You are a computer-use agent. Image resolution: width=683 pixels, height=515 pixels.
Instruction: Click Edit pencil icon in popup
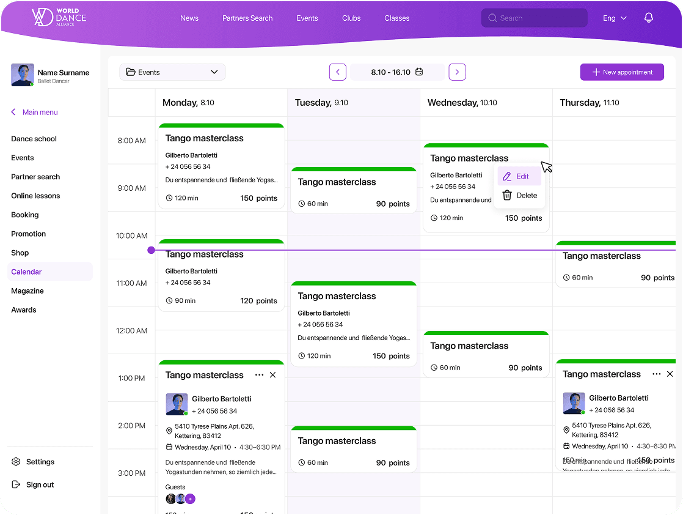[507, 176]
